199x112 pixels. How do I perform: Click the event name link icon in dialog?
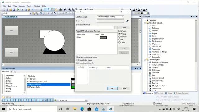click(x=127, y=21)
